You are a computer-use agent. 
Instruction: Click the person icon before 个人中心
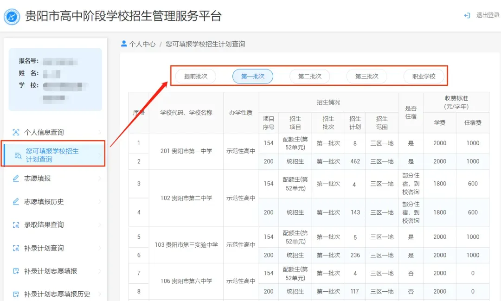123,44
